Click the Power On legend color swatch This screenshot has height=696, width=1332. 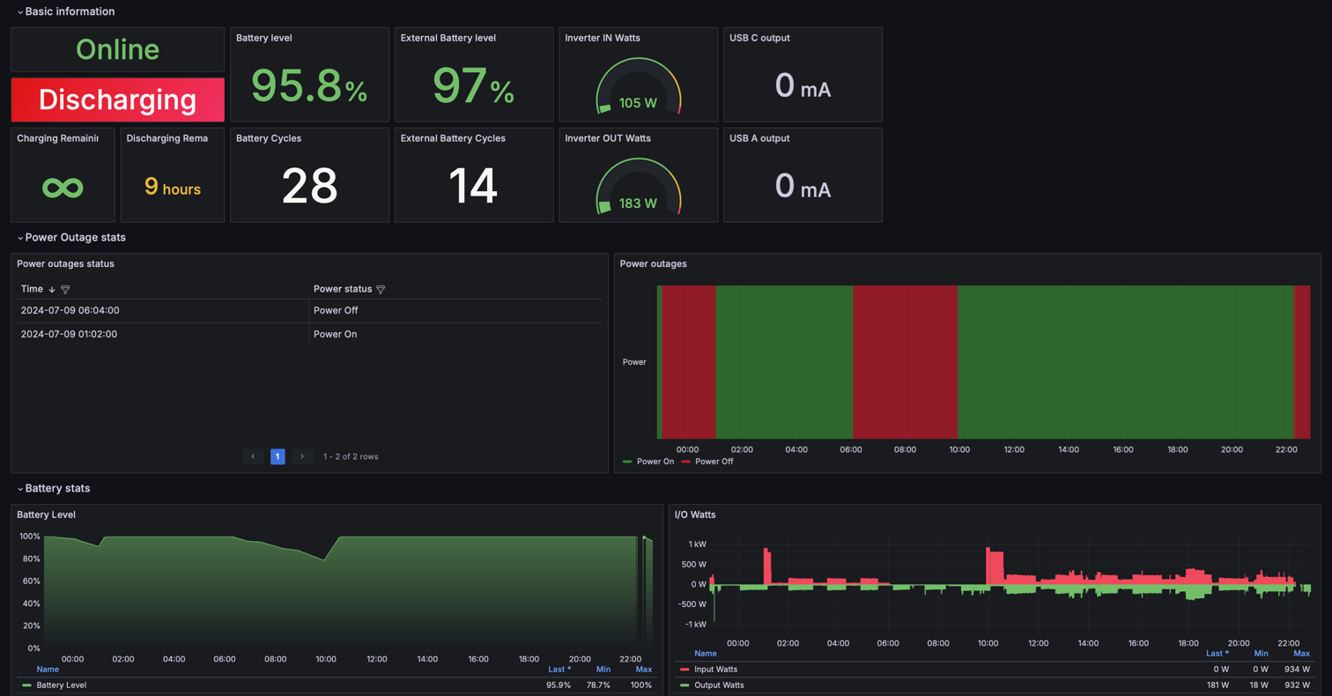point(627,462)
